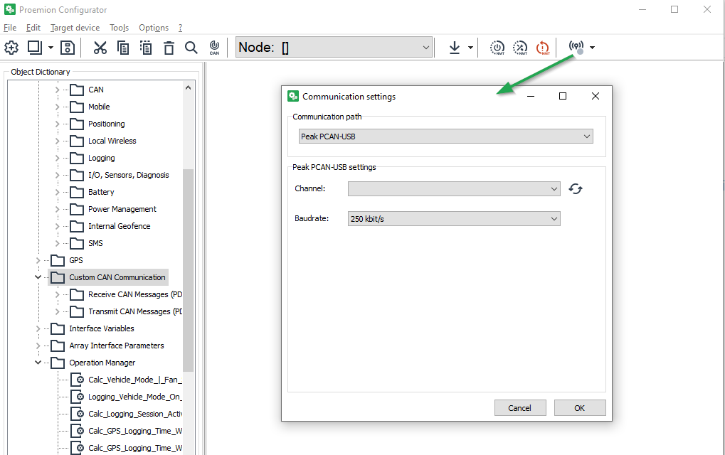This screenshot has height=455, width=725.
Task: Open the Baudrate dropdown
Action: [x=453, y=219]
